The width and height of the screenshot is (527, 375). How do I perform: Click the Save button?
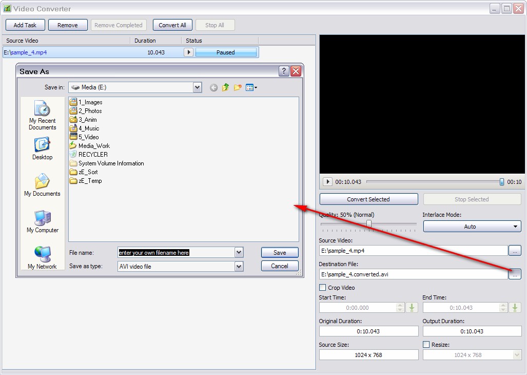coord(280,253)
